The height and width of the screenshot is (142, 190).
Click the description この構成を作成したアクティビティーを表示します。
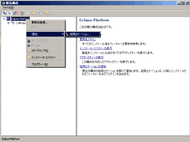pyautogui.click(x=109, y=62)
